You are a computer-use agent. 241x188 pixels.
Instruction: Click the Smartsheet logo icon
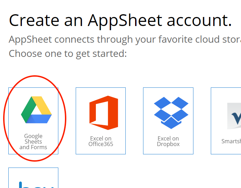click(x=234, y=116)
